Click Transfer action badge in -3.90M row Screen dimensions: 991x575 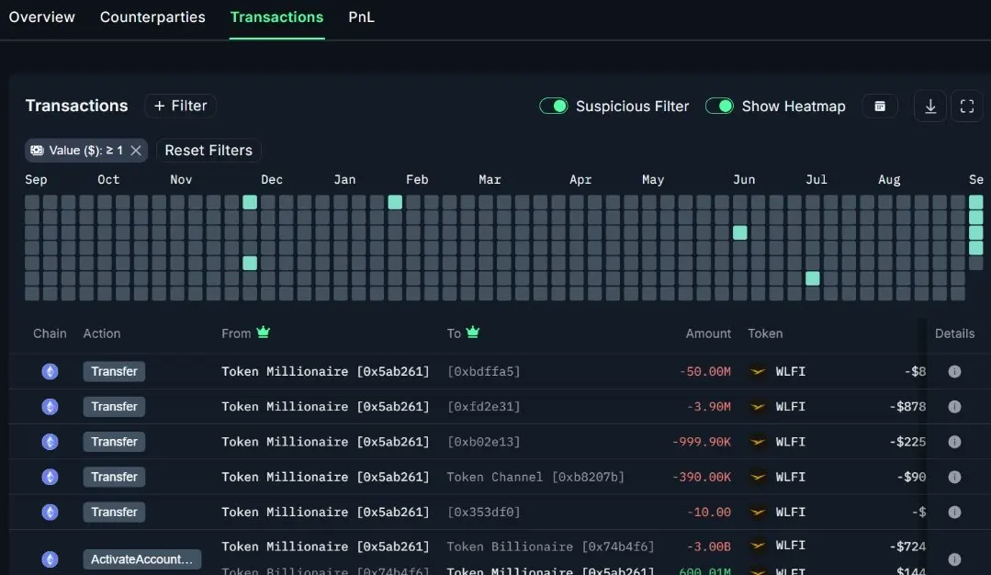click(x=114, y=407)
